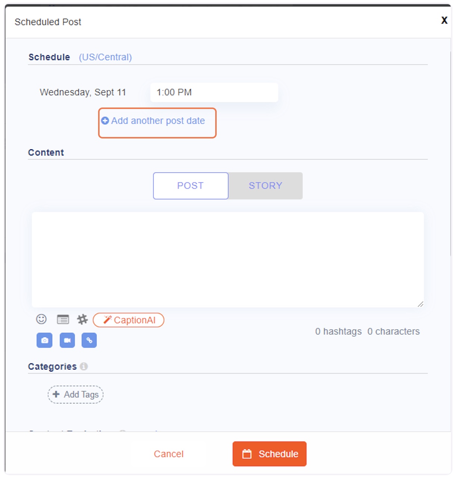The image size is (458, 483).
Task: Open the 1:00 PM time field
Action: 214,92
